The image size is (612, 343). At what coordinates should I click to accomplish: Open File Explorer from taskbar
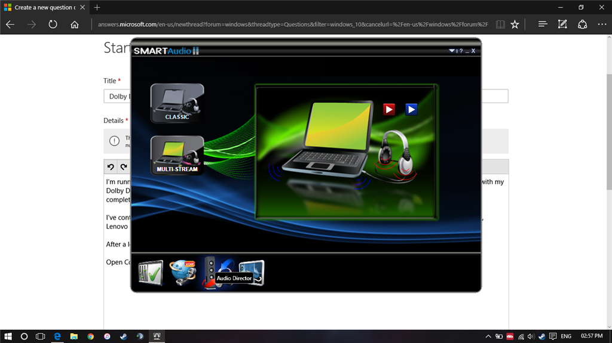tap(74, 336)
